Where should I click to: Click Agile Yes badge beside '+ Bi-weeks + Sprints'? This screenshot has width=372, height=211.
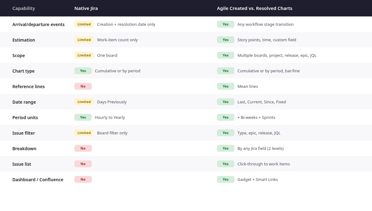click(226, 117)
